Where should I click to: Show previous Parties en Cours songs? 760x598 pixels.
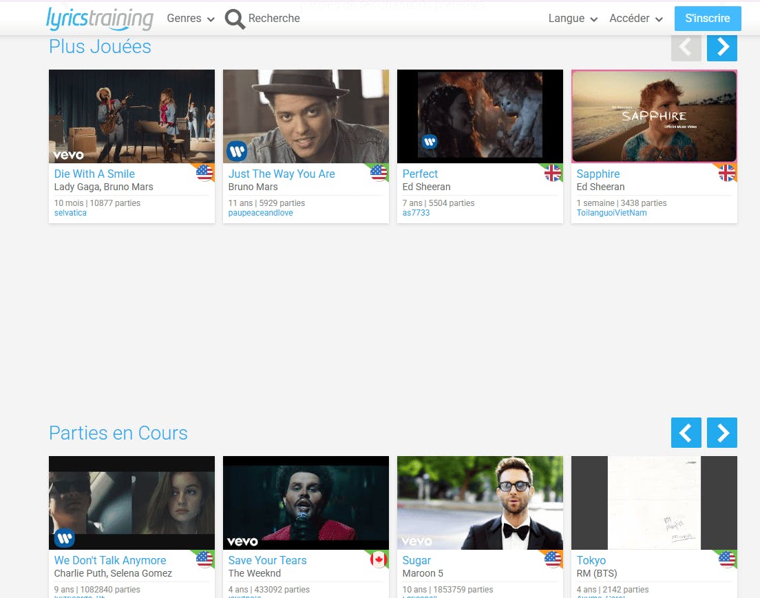click(686, 433)
